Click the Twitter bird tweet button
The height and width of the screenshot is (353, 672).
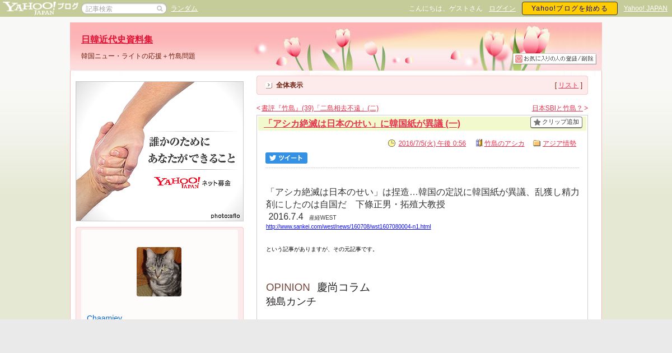pyautogui.click(x=286, y=158)
